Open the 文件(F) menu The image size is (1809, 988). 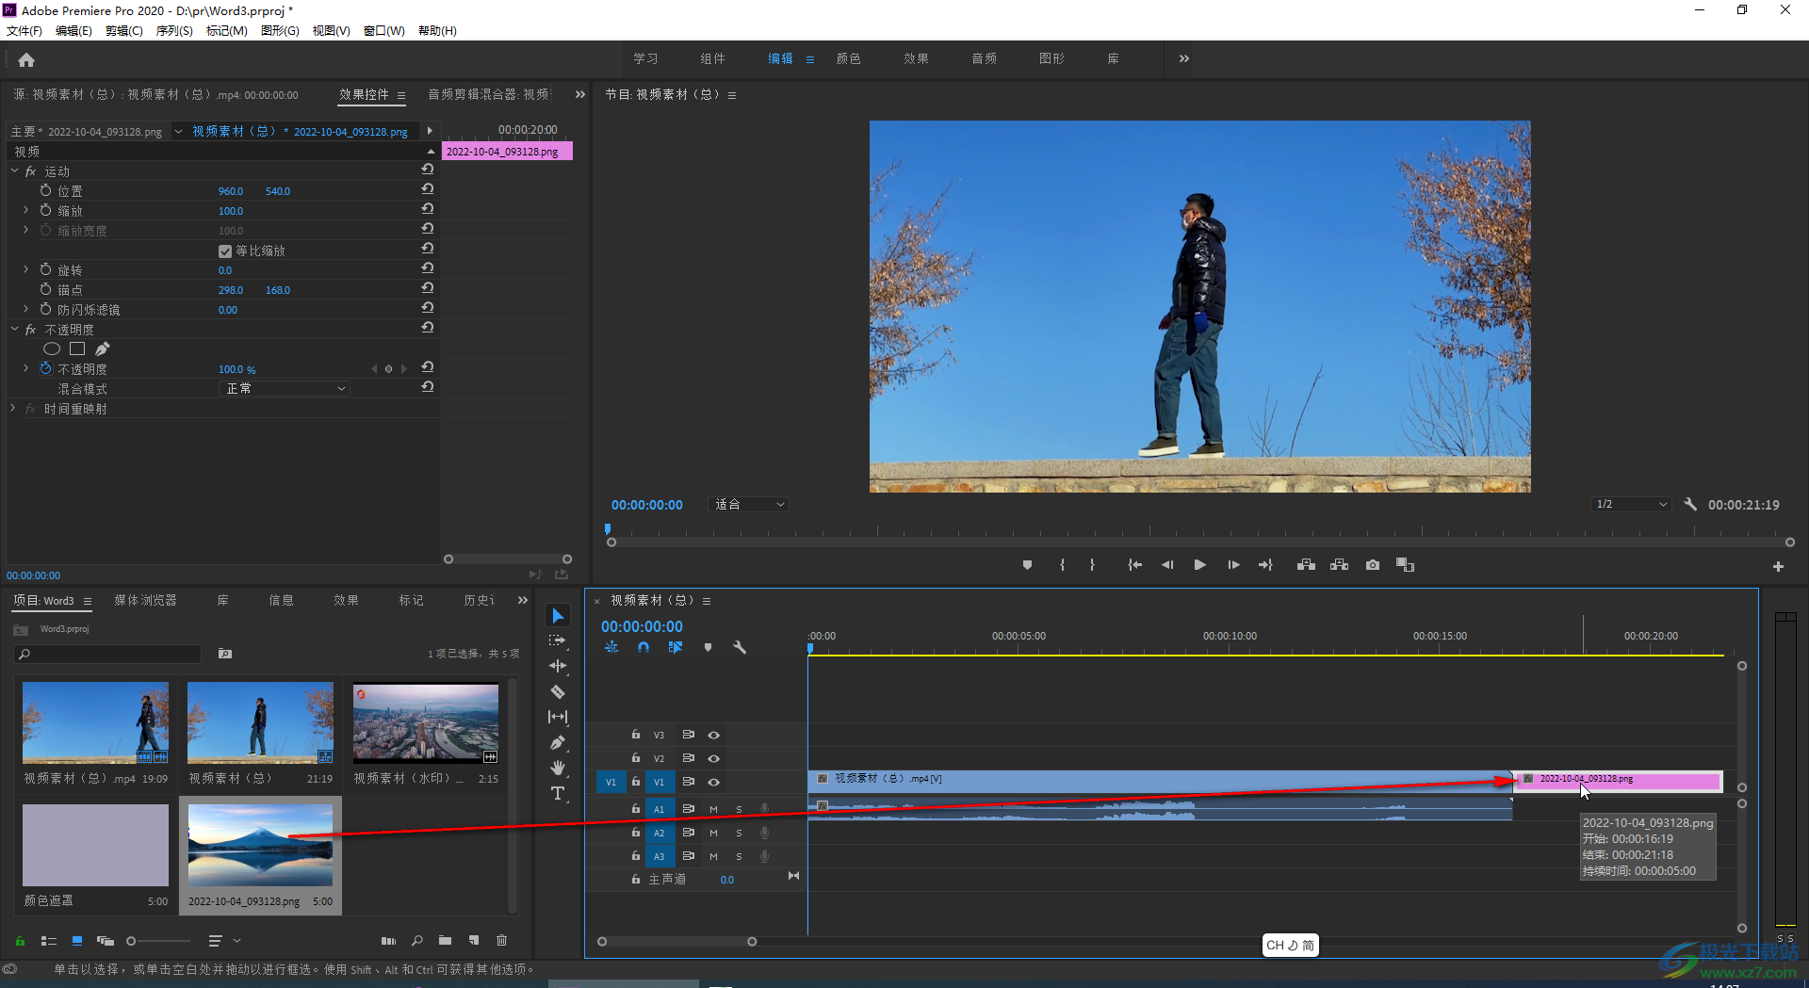click(x=24, y=31)
